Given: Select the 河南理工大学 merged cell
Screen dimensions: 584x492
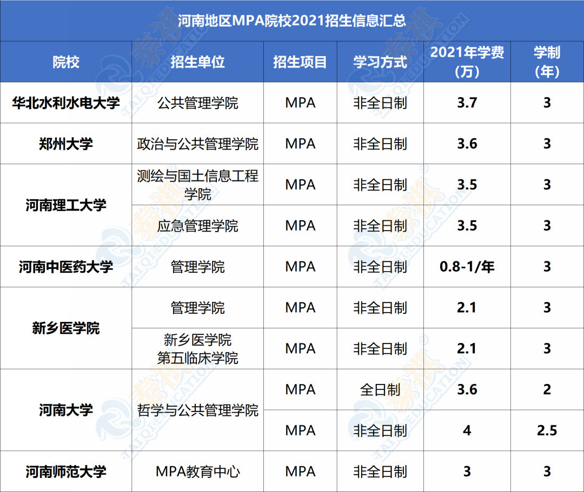Looking at the screenshot, I should click(x=66, y=205).
